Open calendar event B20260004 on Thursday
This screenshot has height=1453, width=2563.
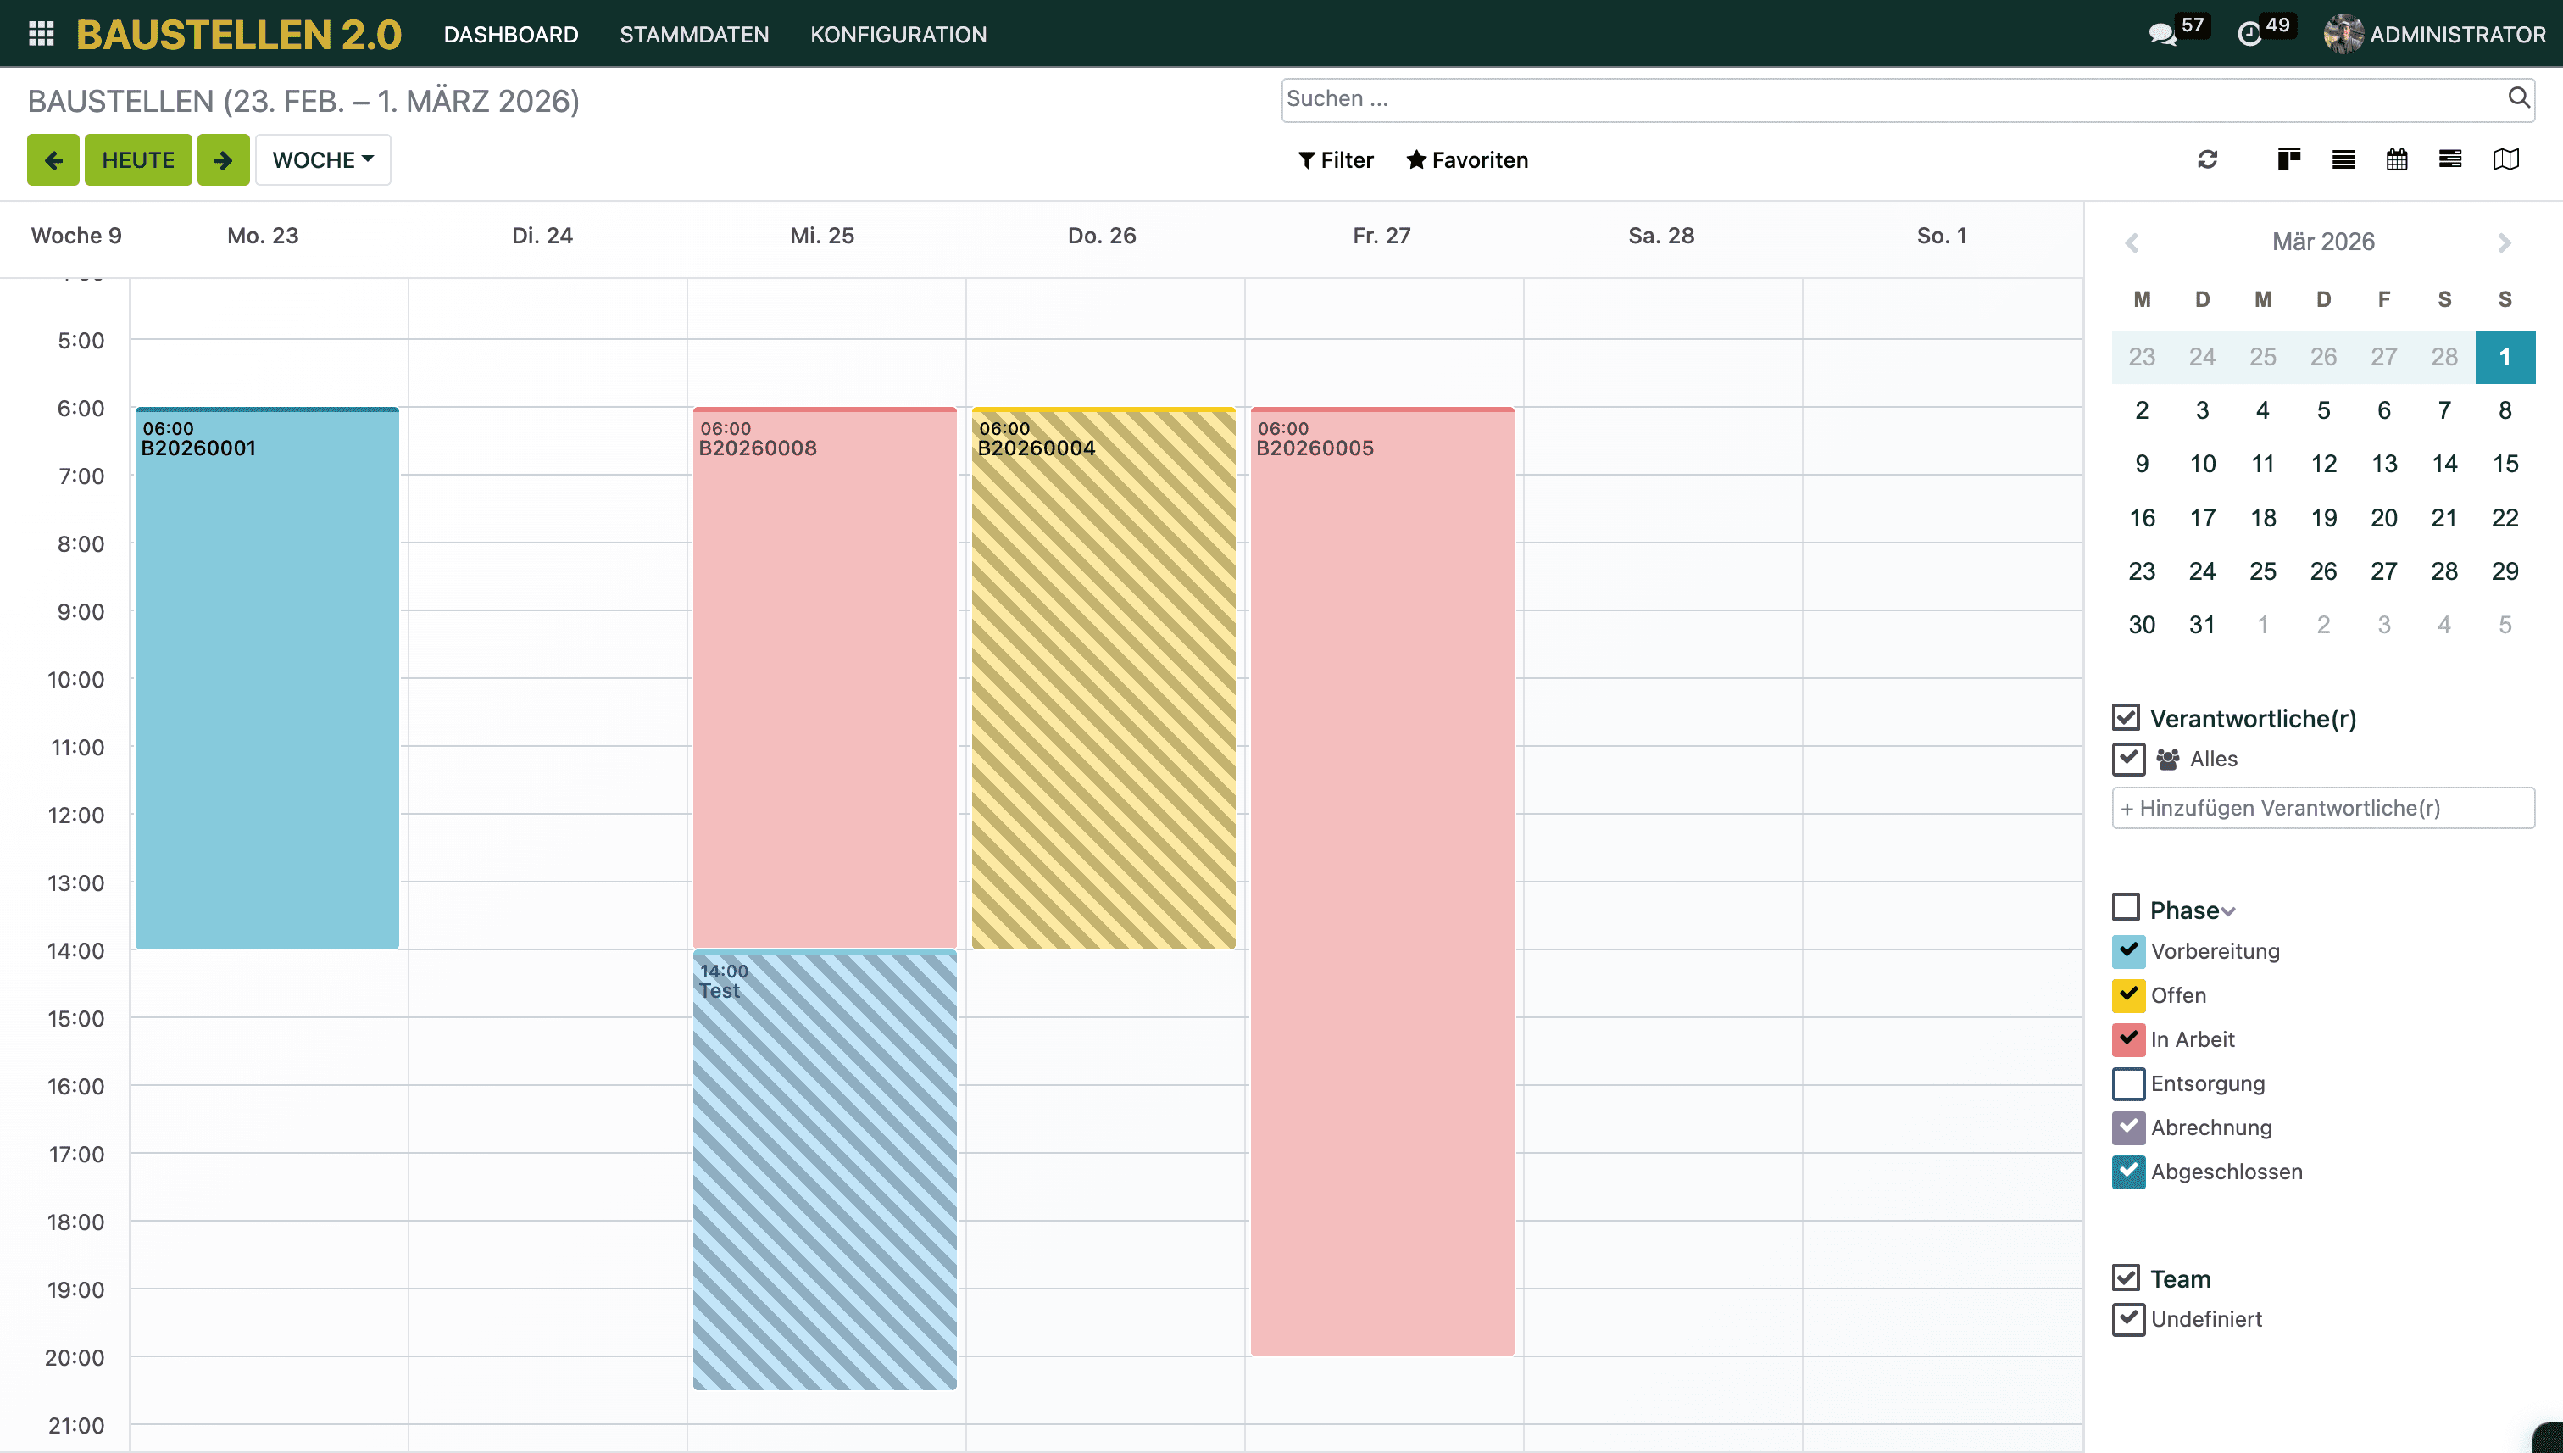click(1103, 678)
